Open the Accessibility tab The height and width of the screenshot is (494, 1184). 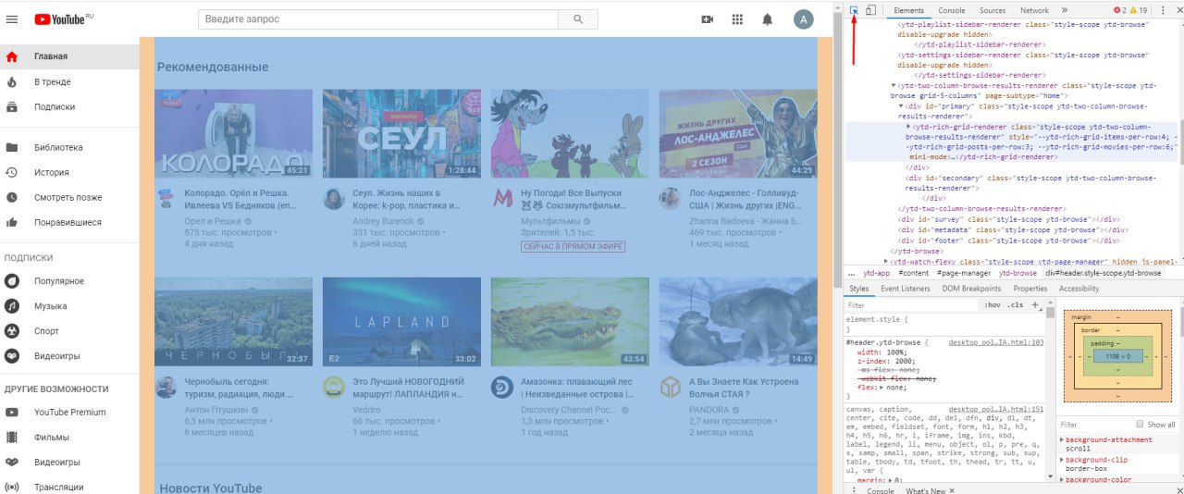pyautogui.click(x=1079, y=289)
